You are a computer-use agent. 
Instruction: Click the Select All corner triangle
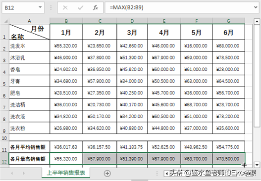click(6, 21)
